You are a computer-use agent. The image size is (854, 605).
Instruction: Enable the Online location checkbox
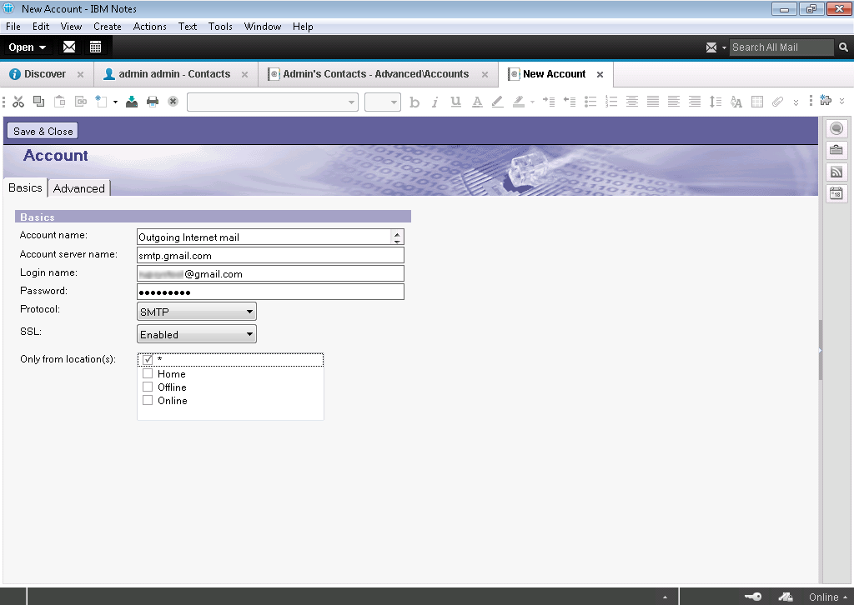pos(148,401)
